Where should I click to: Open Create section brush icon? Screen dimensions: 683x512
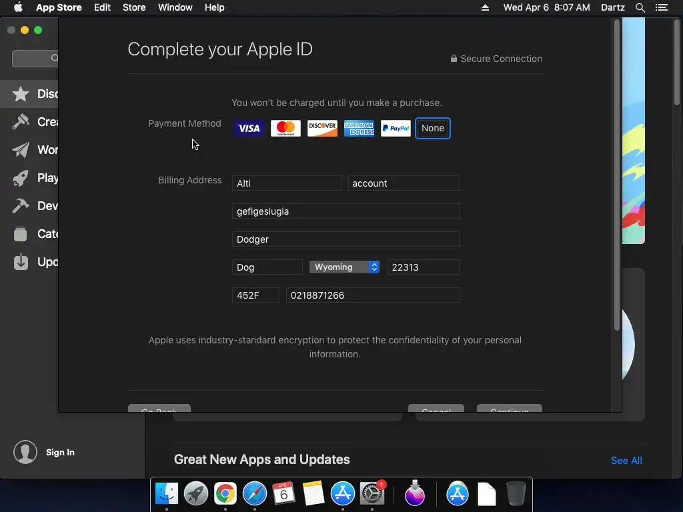click(21, 122)
